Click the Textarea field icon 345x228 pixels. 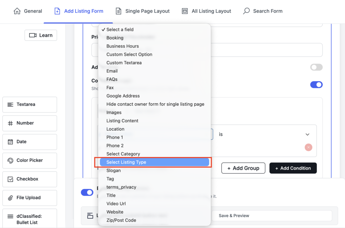pyautogui.click(x=10, y=104)
